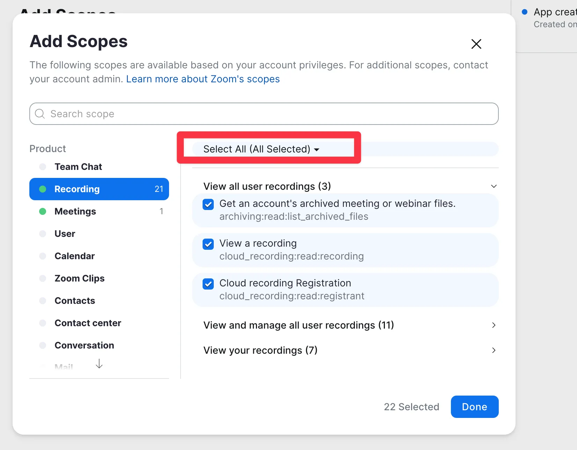
Task: Click the green dot beside Recording
Action: (x=43, y=189)
